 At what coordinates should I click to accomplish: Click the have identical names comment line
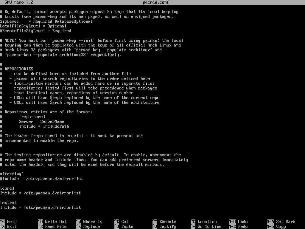(x=67, y=93)
